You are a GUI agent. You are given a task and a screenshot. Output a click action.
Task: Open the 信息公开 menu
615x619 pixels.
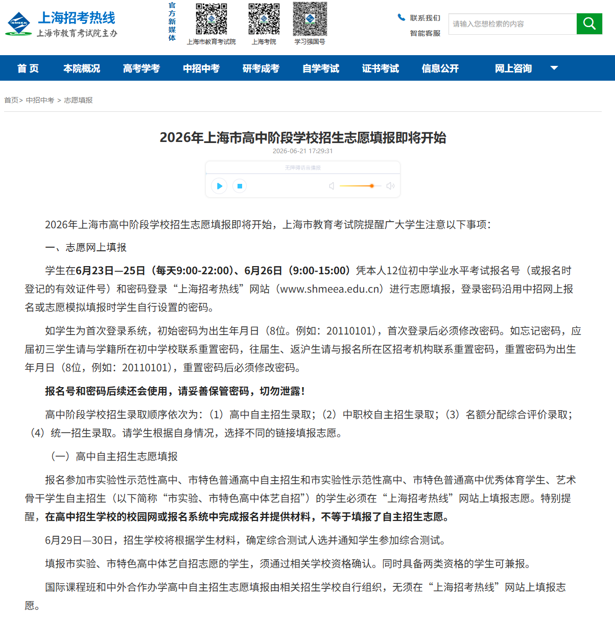(440, 68)
